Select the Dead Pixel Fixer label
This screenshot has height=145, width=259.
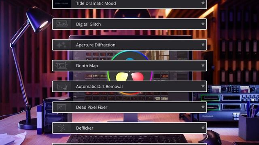91,107
